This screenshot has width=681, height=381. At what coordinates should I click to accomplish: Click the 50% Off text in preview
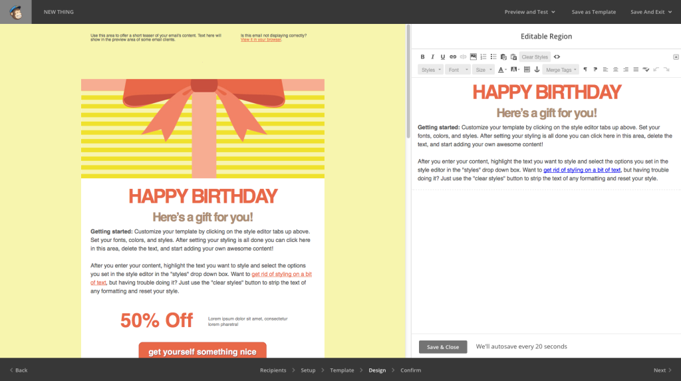tap(156, 320)
